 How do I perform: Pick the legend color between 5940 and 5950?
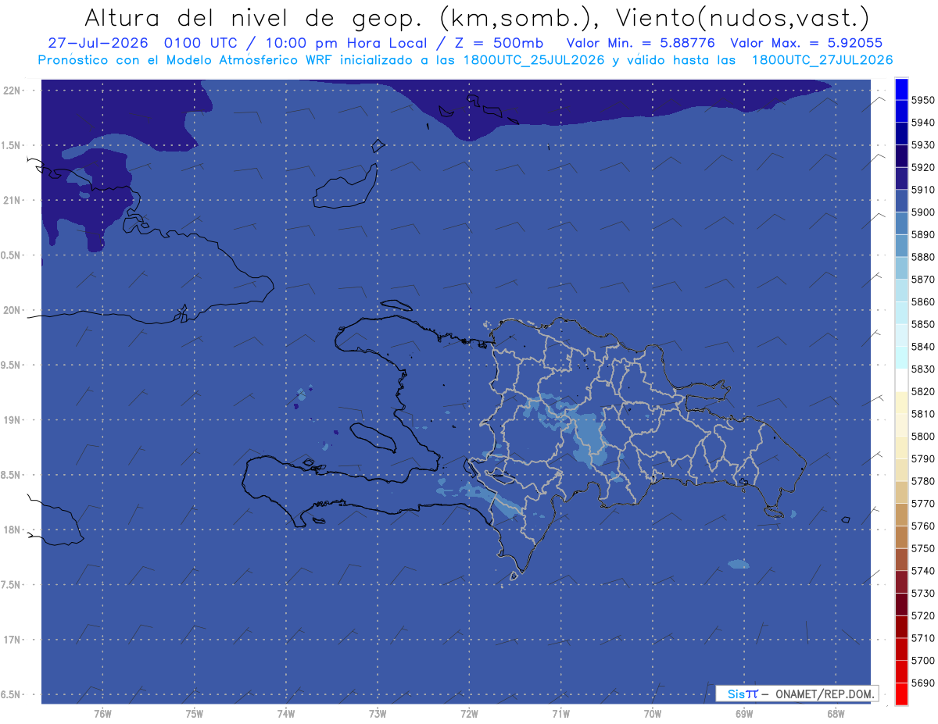point(901,111)
